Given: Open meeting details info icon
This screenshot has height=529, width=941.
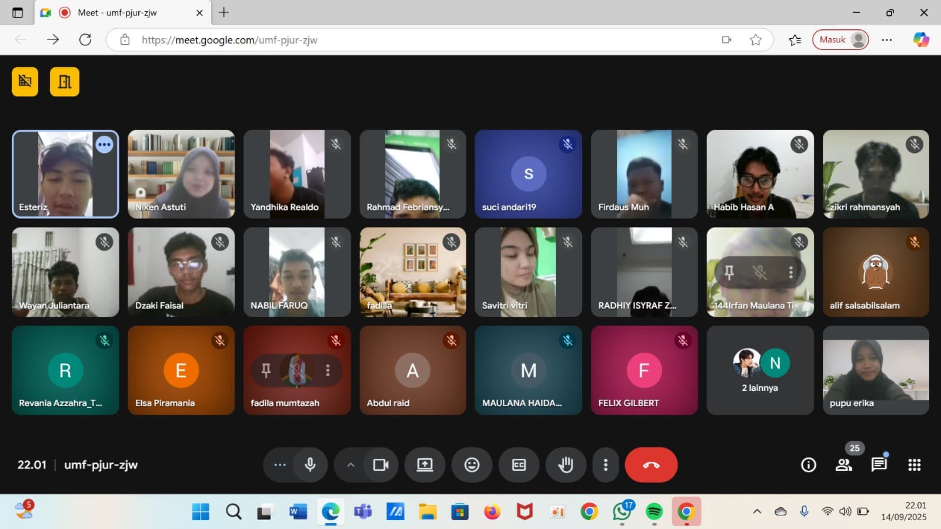Looking at the screenshot, I should [809, 465].
